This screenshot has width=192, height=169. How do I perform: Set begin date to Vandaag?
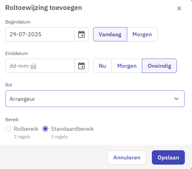tap(110, 34)
